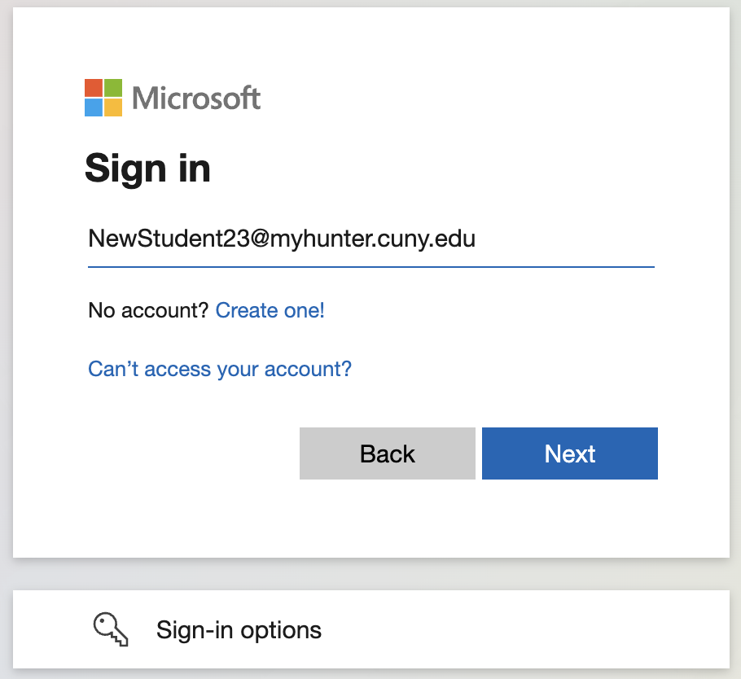Click the red square in Microsoft logo
The image size is (741, 679).
(94, 88)
